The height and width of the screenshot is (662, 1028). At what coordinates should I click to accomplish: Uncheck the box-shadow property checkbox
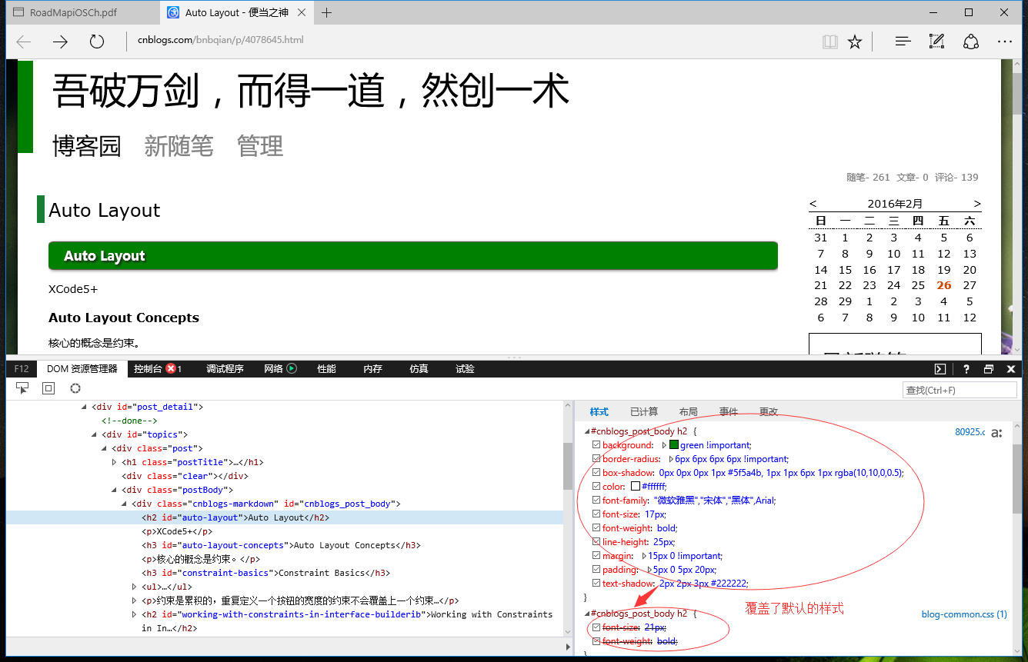(x=596, y=473)
